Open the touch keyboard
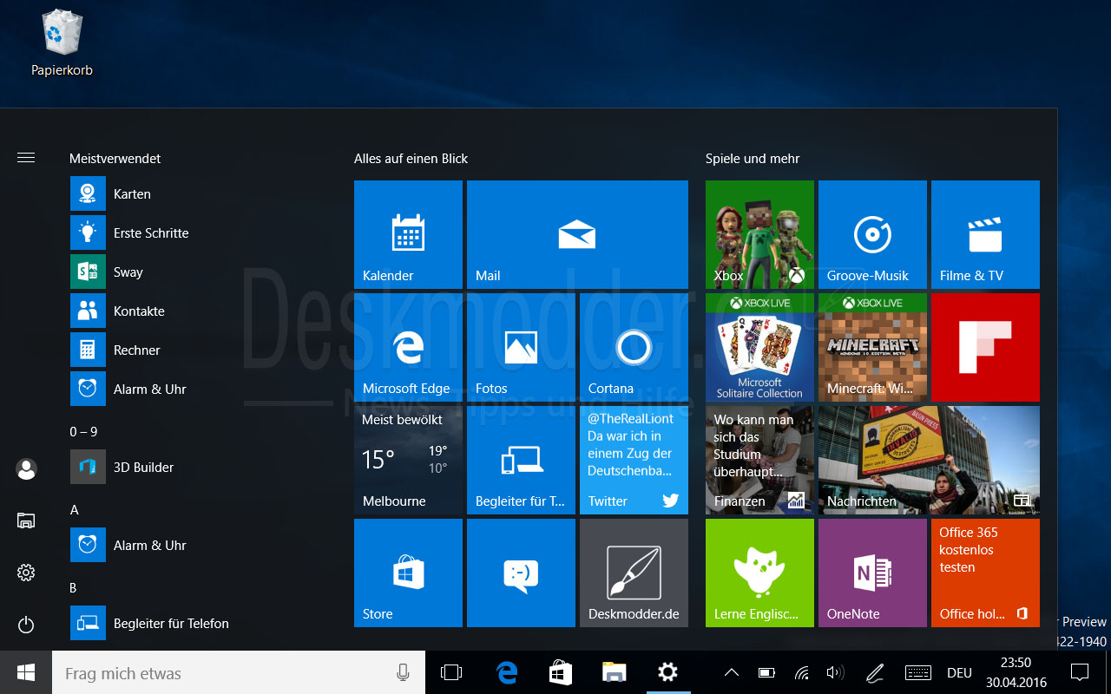Viewport: 1111px width, 694px height. 918,672
